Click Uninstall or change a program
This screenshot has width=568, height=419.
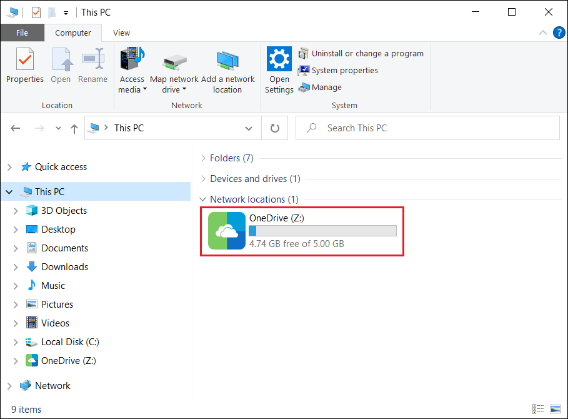click(361, 54)
